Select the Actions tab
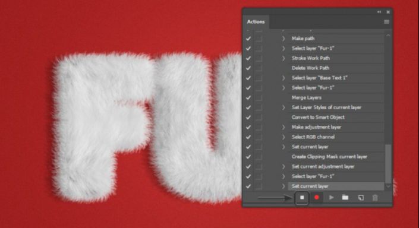Viewport: 419px width, 228px height. coord(256,22)
